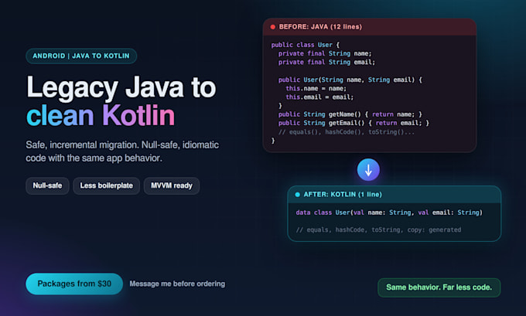The height and width of the screenshot is (316, 526).
Task: Click the public User(String name, String email) line
Action: [x=350, y=80]
